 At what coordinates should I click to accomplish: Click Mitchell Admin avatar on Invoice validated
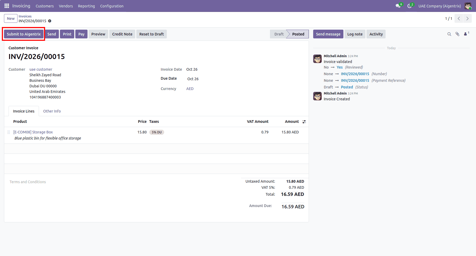(x=317, y=59)
